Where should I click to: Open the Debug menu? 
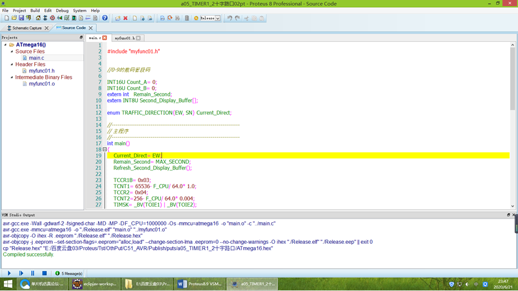click(x=62, y=11)
